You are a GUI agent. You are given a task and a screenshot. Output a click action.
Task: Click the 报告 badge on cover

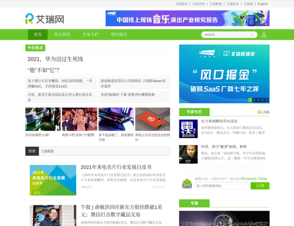click(x=37, y=193)
